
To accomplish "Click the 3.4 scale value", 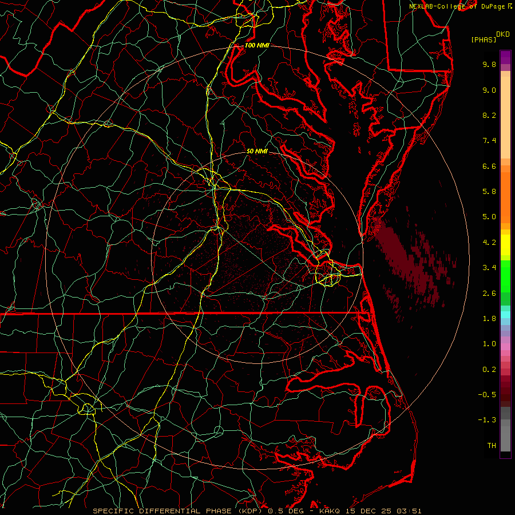I will click(x=489, y=268).
